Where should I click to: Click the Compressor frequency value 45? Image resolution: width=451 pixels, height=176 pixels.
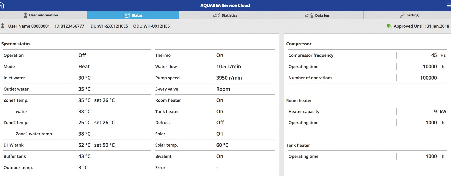[x=434, y=55]
